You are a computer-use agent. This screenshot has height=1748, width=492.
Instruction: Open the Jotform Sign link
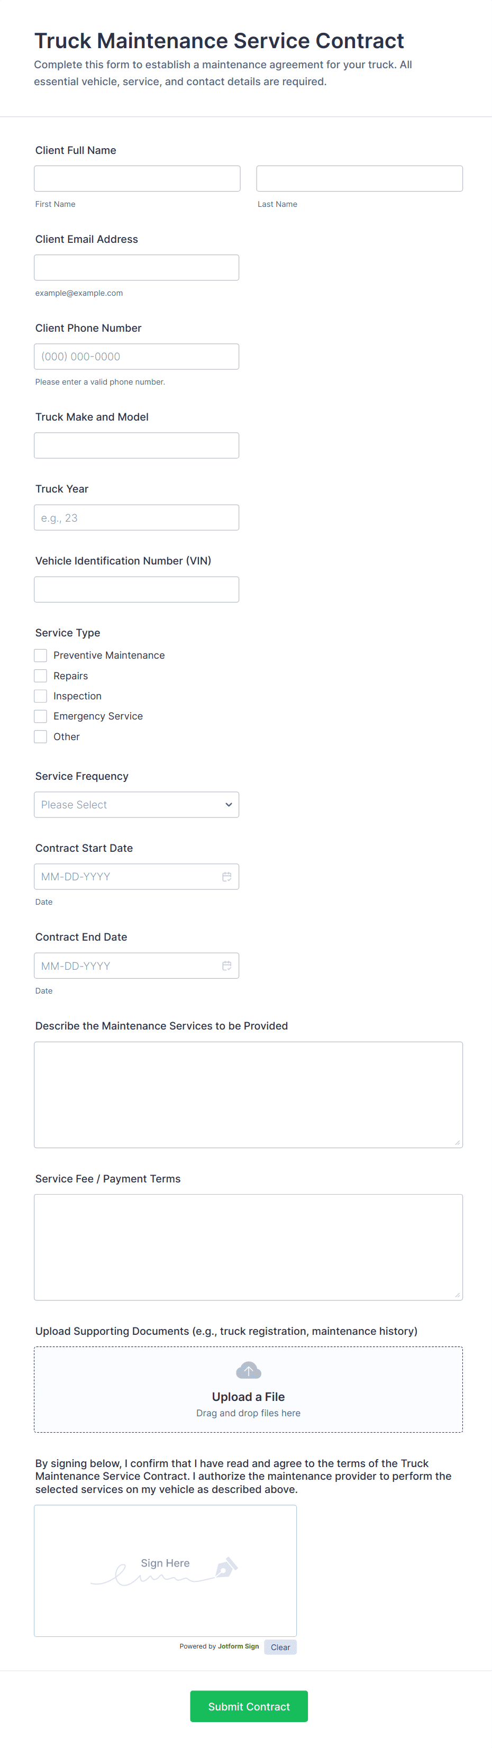tap(238, 1645)
